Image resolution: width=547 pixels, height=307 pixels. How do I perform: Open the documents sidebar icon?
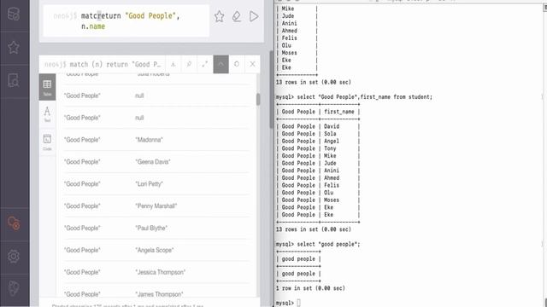(x=14, y=80)
